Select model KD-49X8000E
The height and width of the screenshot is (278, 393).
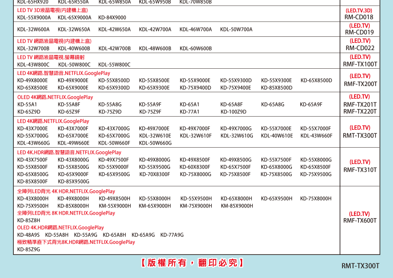pyautogui.click(x=32, y=80)
